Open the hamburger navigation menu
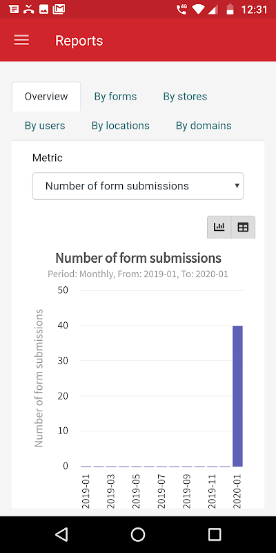The image size is (276, 553). point(21,40)
